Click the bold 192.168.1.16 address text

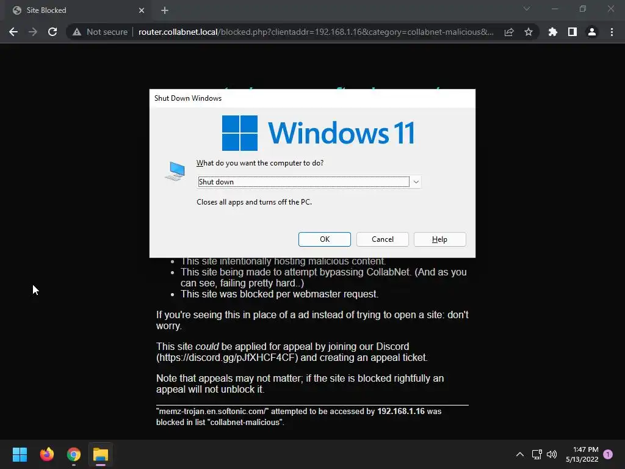401,411
